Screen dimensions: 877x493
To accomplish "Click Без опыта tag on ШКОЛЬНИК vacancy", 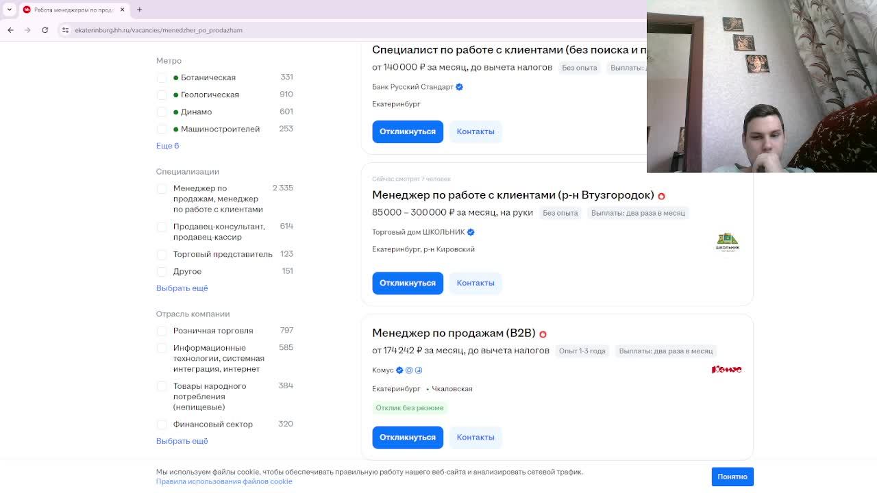I will pos(560,213).
